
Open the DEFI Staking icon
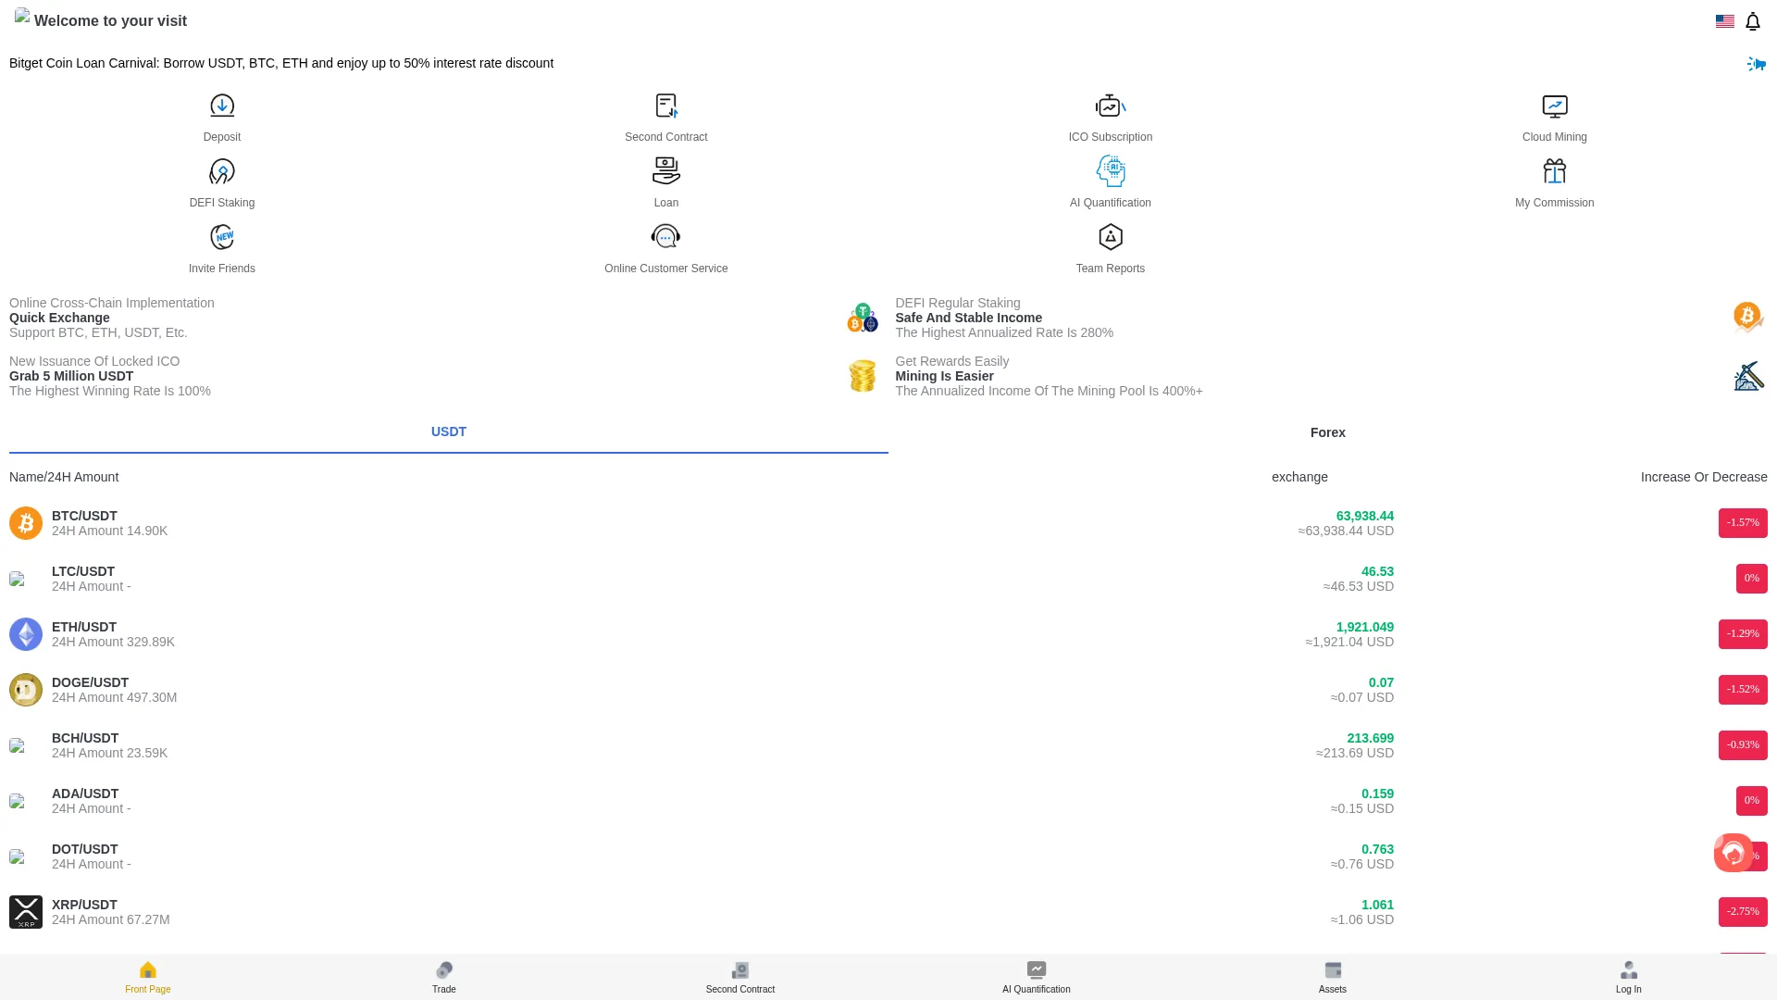click(x=222, y=171)
